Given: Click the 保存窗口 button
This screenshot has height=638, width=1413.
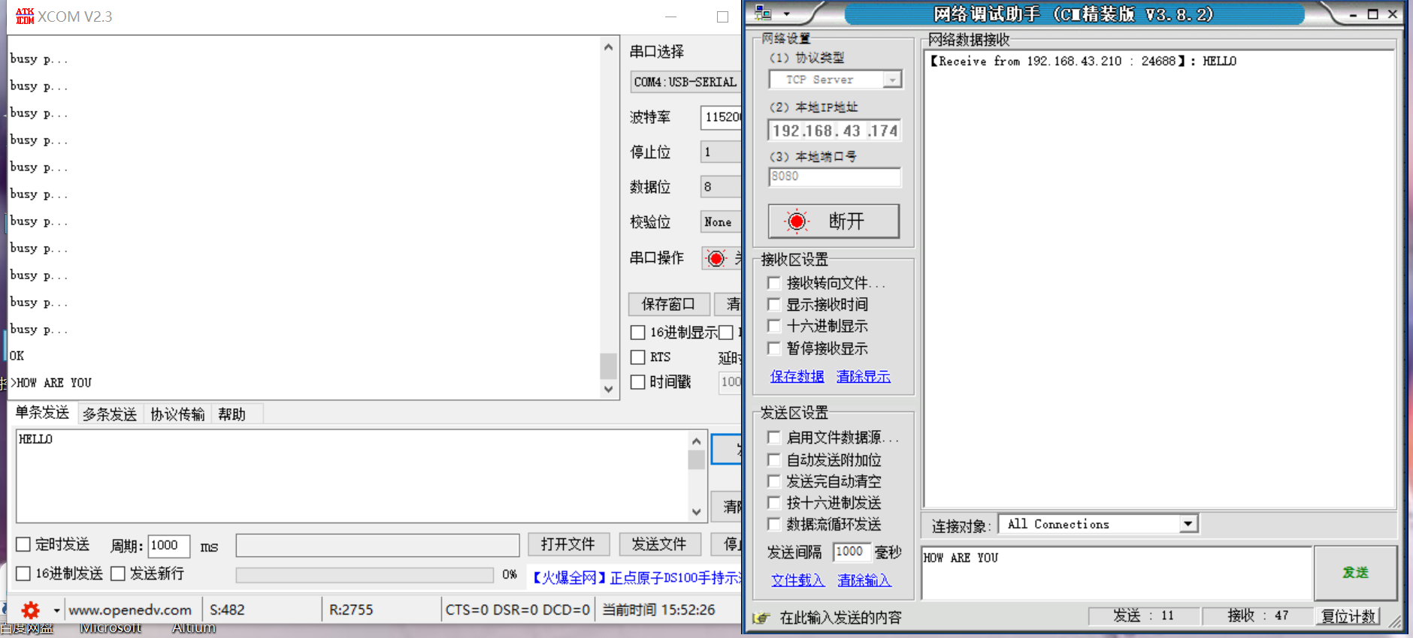Looking at the screenshot, I should (x=668, y=304).
